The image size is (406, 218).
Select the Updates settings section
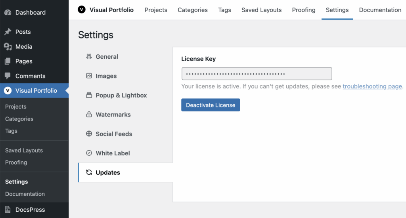click(x=125, y=172)
